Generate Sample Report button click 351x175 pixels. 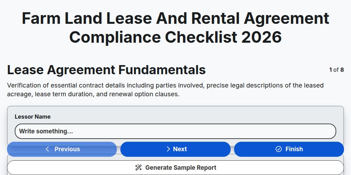(175, 167)
